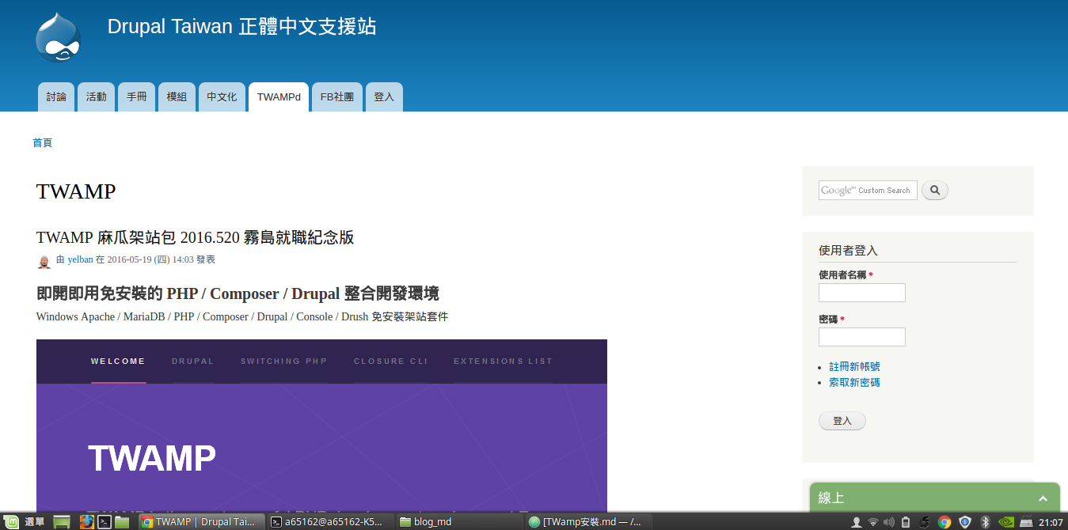Image resolution: width=1068 pixels, height=530 pixels.
Task: Click the user account tray icon
Action: pyautogui.click(x=856, y=522)
